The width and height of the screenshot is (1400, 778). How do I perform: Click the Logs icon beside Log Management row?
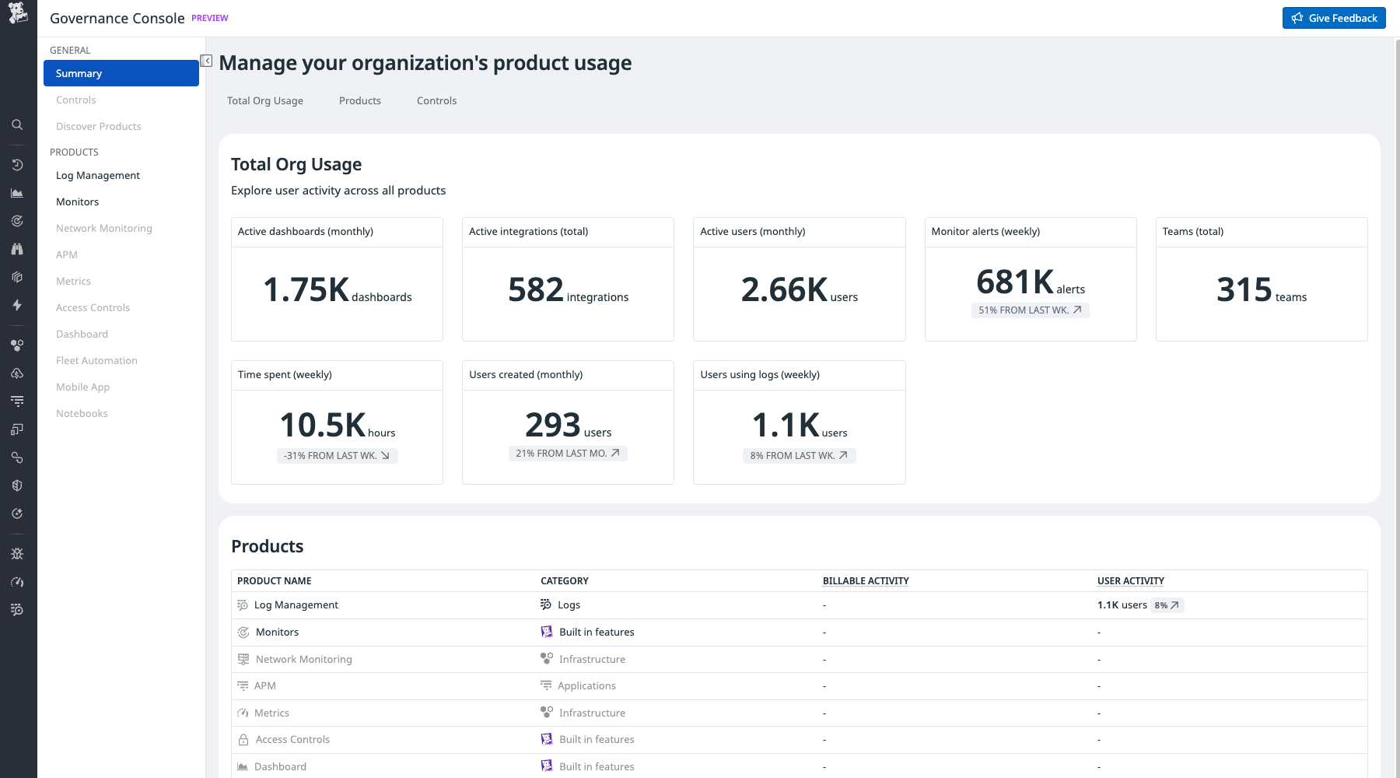pyautogui.click(x=545, y=604)
